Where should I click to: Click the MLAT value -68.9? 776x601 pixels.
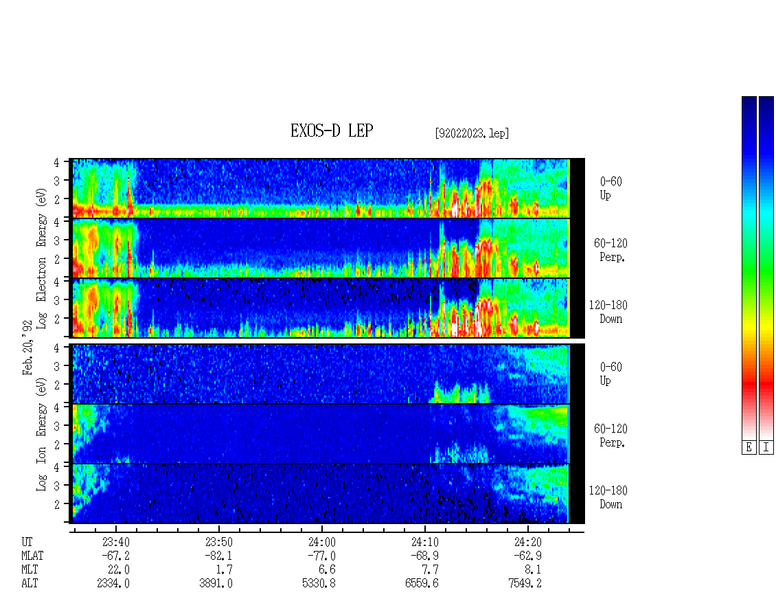tap(424, 556)
